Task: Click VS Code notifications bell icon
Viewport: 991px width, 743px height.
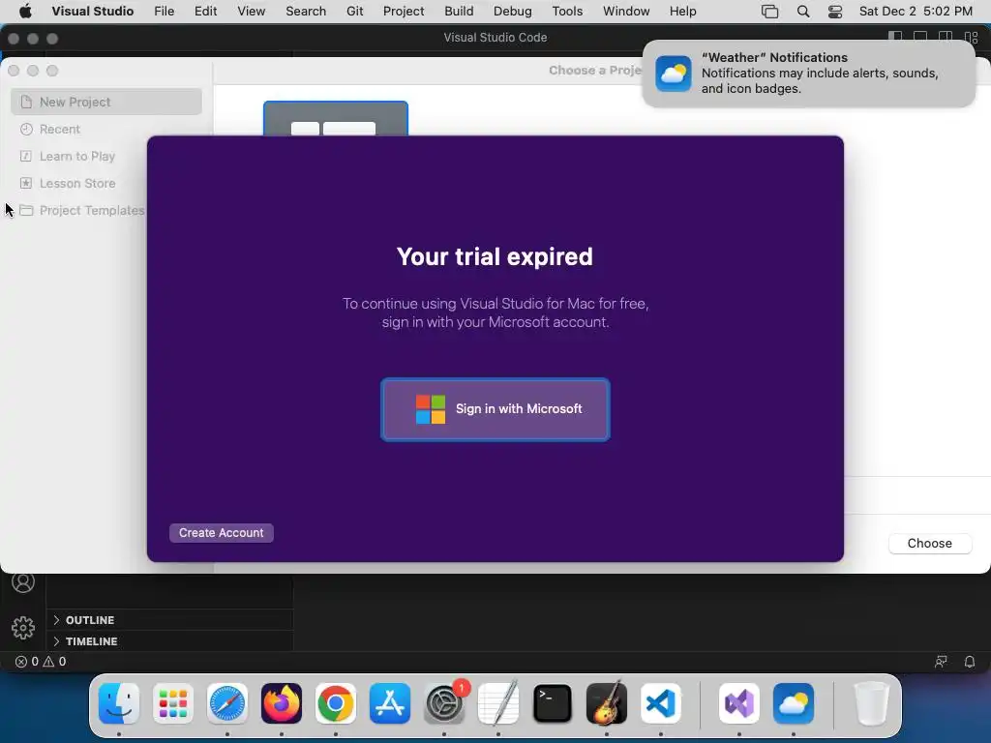Action: 970,662
